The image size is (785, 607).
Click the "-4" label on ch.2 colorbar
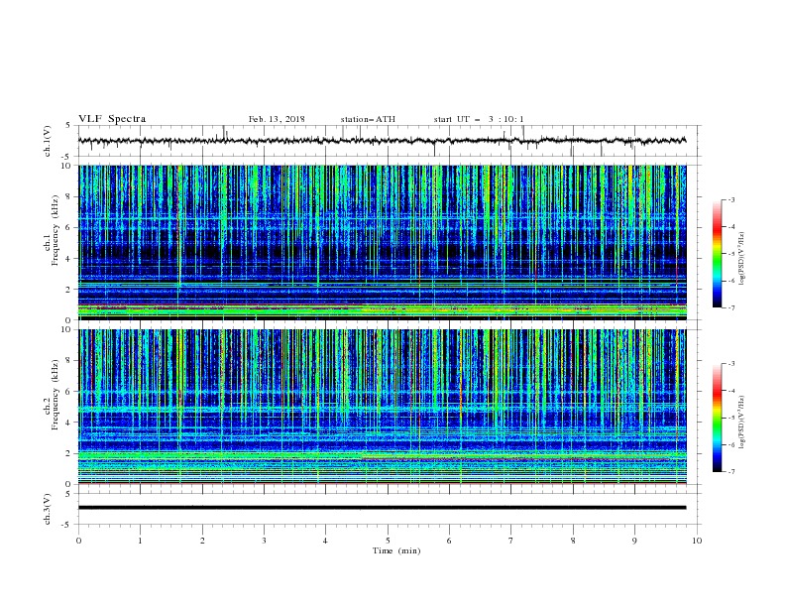(x=730, y=391)
